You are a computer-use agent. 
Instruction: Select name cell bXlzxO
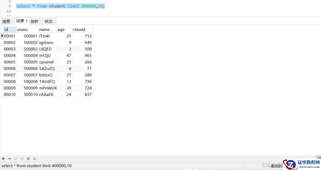(48, 75)
